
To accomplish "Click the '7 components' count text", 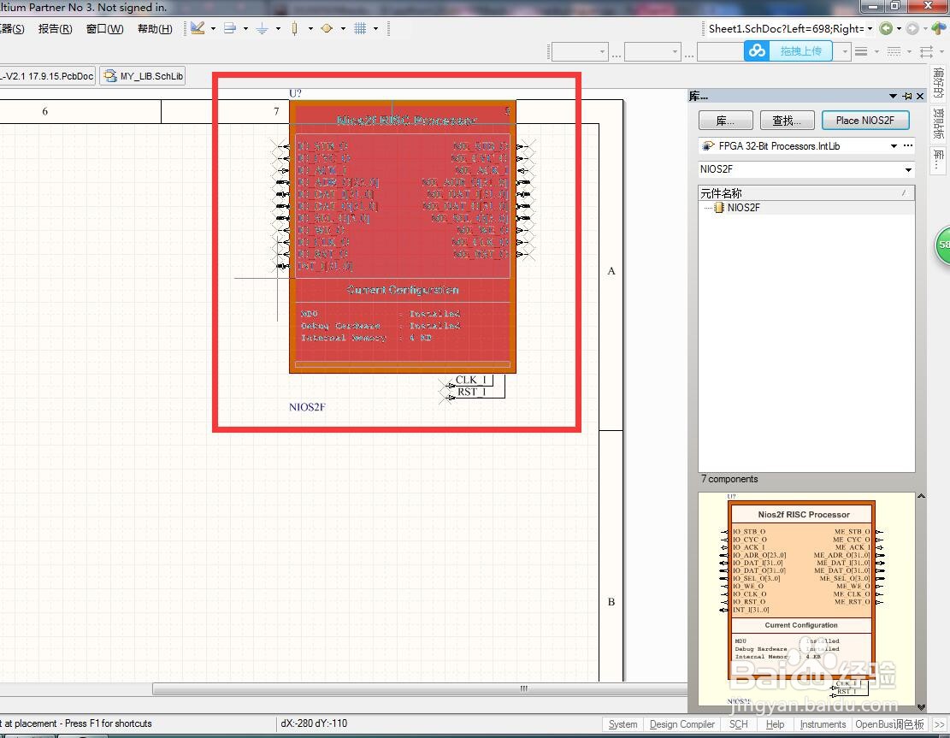I will [729, 479].
